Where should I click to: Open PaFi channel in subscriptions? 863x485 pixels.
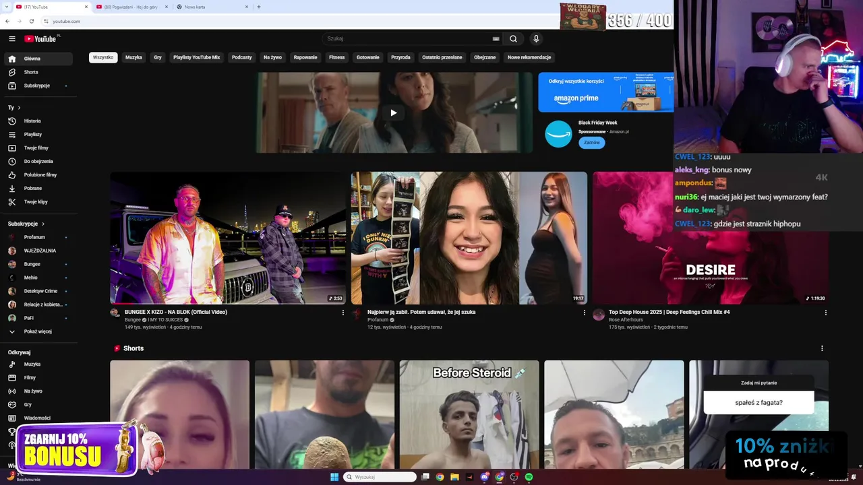pos(39,318)
